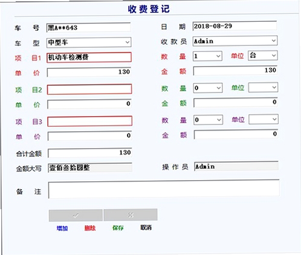Expand the 项目1 单位 dropdown showing 台

[263, 56]
